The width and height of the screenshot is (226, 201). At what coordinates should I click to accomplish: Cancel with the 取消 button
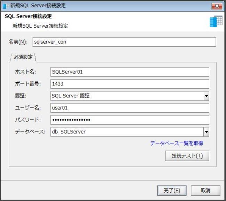click(x=205, y=191)
